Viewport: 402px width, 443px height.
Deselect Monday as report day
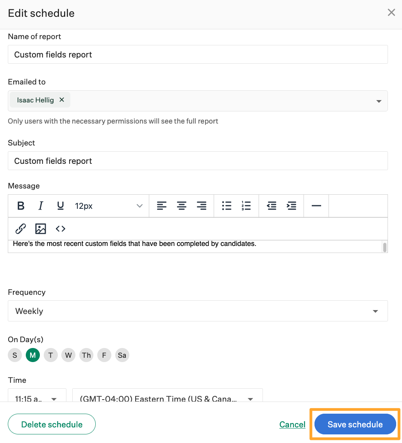pos(33,355)
